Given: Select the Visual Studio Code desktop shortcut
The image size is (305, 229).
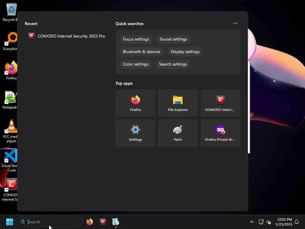Looking at the screenshot, I should pos(9,160).
